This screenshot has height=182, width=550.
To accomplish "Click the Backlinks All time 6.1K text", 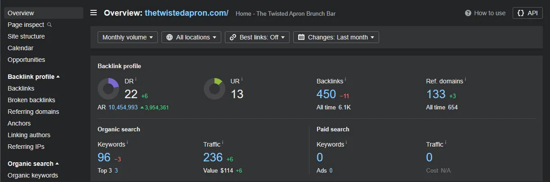I will [334, 108].
